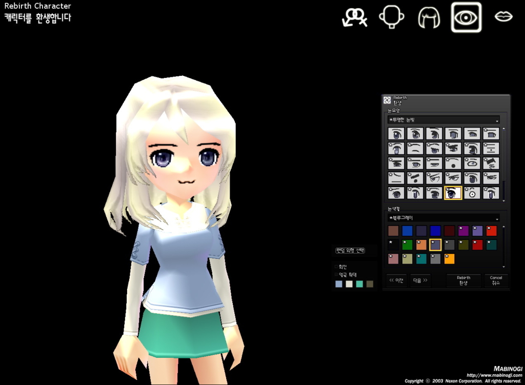Pick the lavender starred eye color swatch
525x385 pixels.
[477, 231]
